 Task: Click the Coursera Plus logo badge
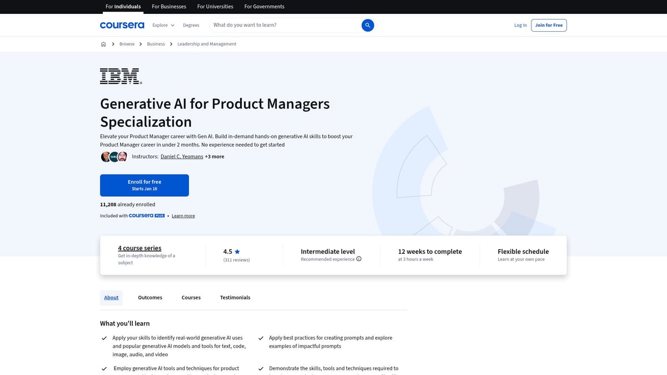[147, 216]
